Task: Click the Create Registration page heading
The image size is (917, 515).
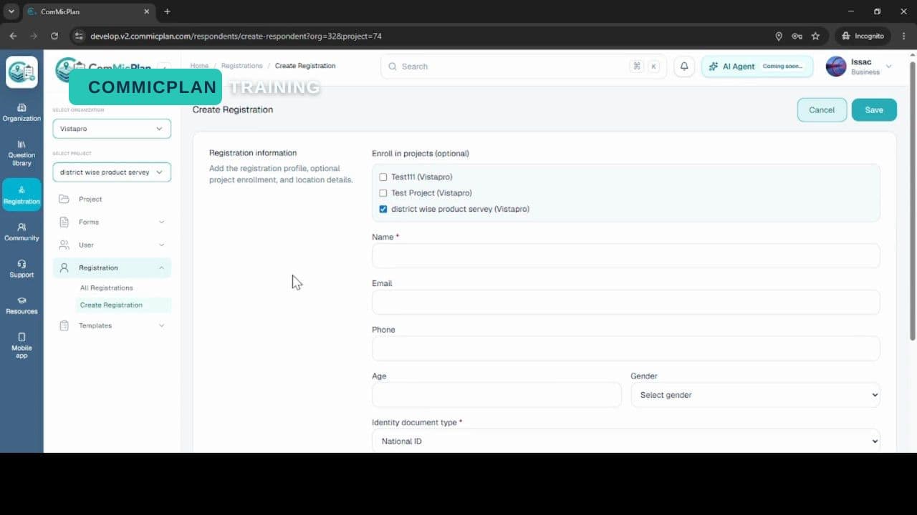Action: click(x=233, y=109)
